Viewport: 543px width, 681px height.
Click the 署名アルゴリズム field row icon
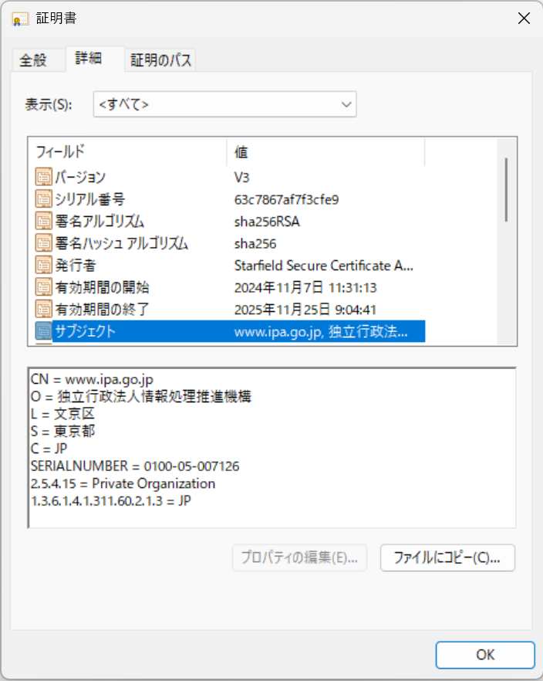coord(43,222)
